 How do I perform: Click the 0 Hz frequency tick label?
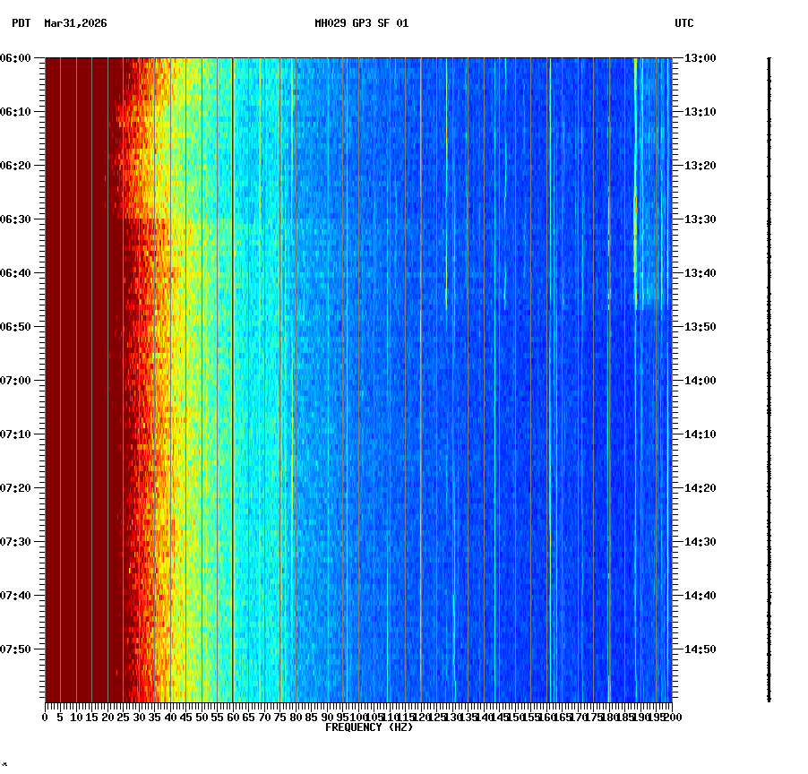click(x=43, y=717)
